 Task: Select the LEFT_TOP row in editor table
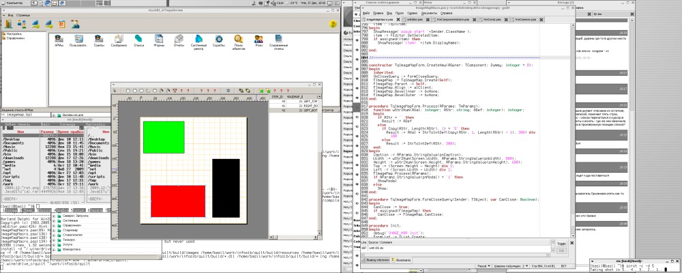[x=293, y=101]
